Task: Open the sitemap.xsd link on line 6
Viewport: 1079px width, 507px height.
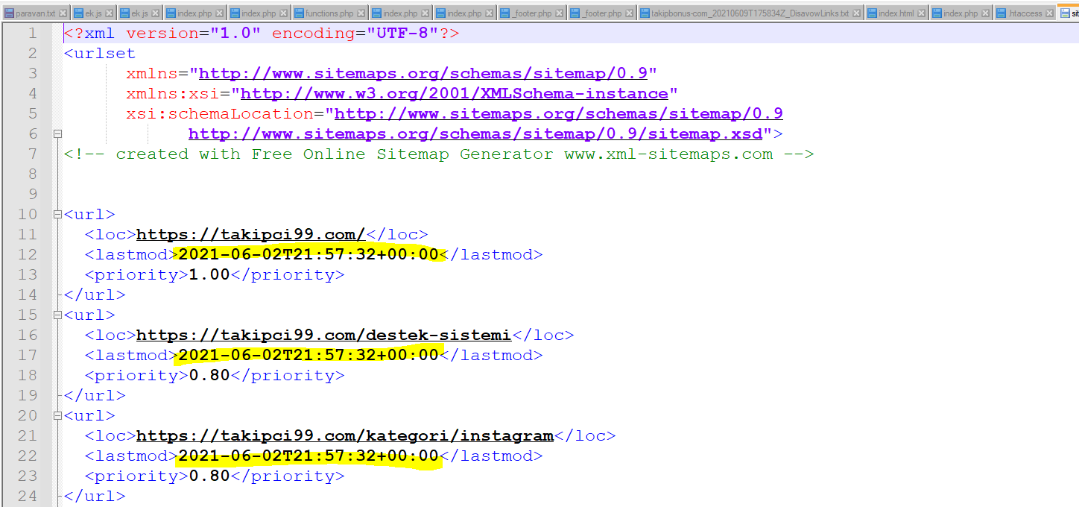Action: [475, 133]
